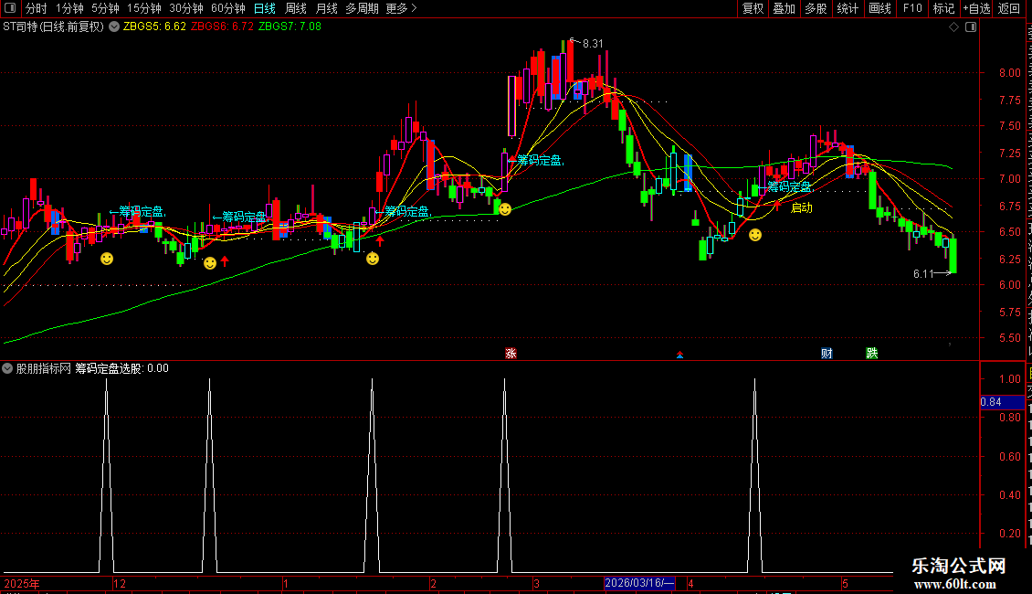The height and width of the screenshot is (594, 1032).
Task: Click the panel layout icon left of 分时
Action: [10, 8]
